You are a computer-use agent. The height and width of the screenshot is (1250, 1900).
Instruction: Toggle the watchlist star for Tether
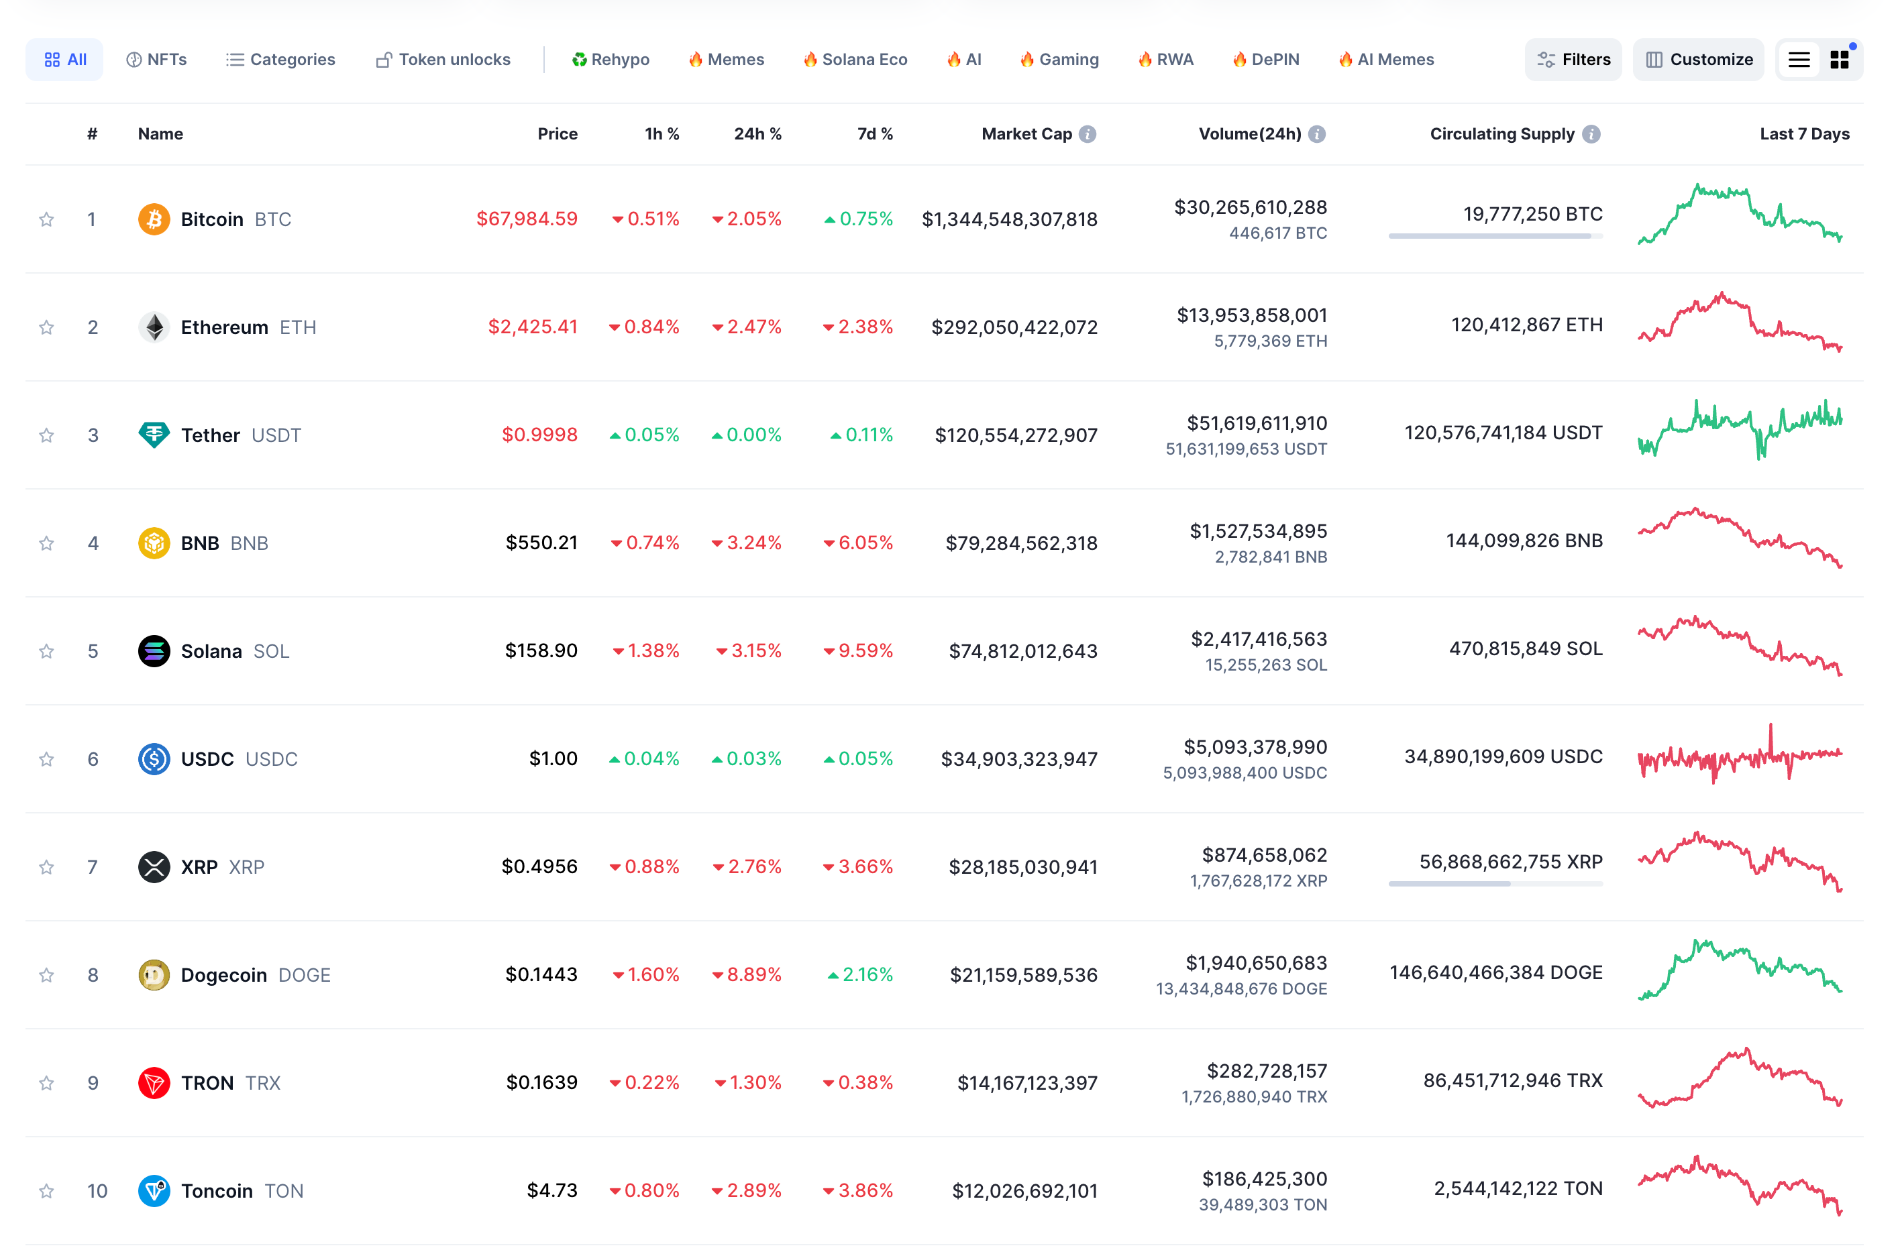46,435
